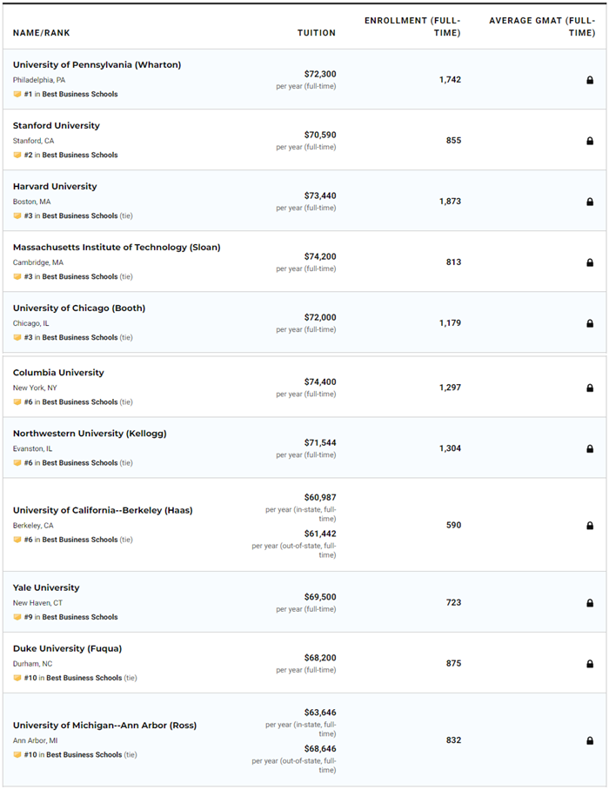Click the rank badge icon beside Yale's #9
This screenshot has height=789, width=609.
pyautogui.click(x=17, y=617)
